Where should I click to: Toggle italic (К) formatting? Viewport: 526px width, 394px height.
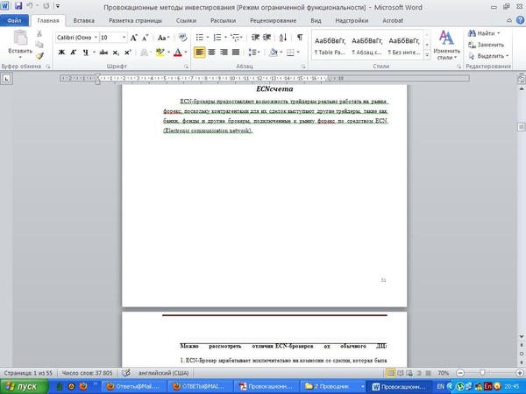(x=73, y=53)
